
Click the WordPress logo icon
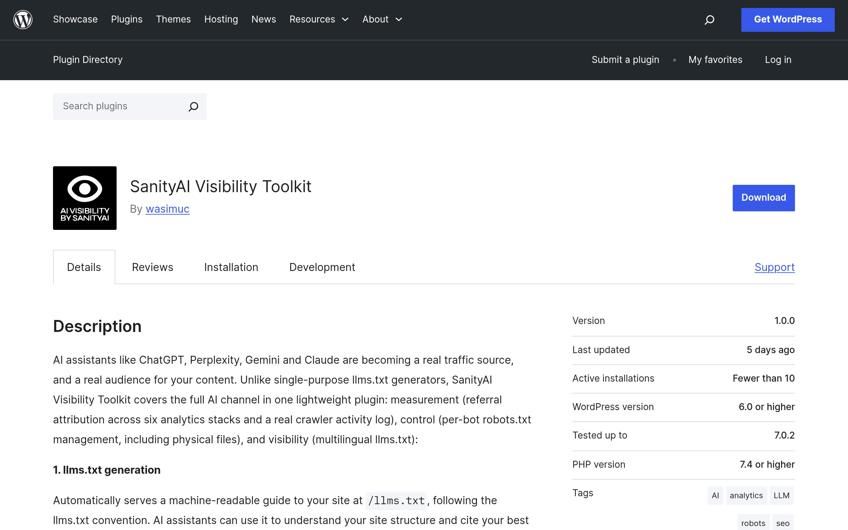[23, 20]
